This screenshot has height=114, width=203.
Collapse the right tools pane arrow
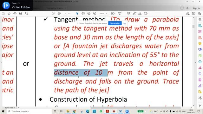pos(196,63)
